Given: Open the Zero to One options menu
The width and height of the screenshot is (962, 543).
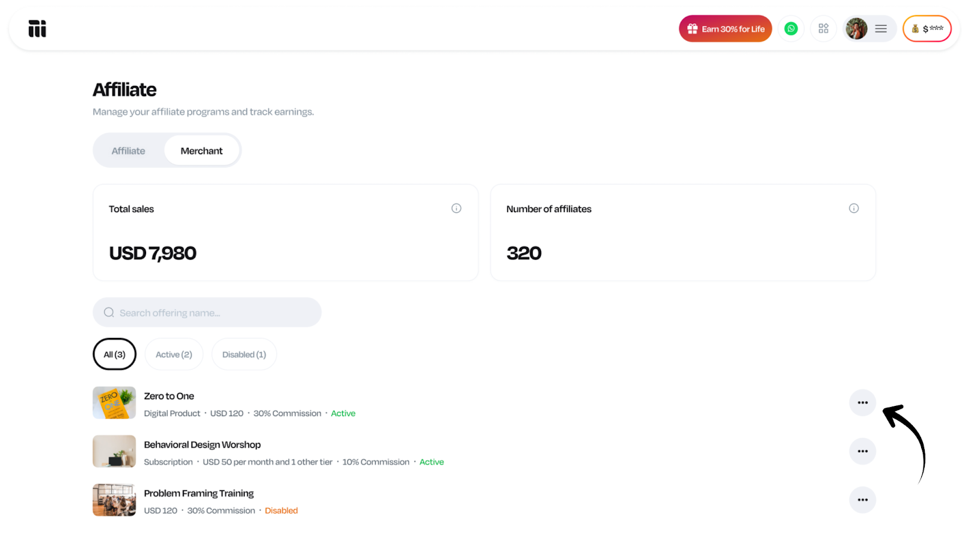Looking at the screenshot, I should pos(862,403).
